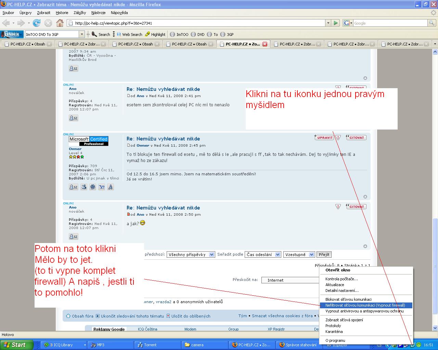Click the Web Search toolbar button
Screen dimensions: 438x350
pyautogui.click(x=129, y=34)
